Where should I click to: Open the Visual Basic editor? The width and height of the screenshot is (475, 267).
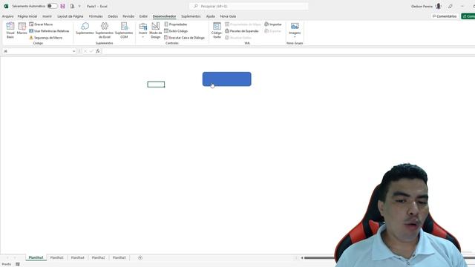[x=10, y=30]
